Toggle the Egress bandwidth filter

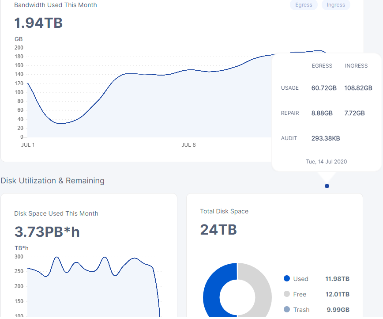coord(304,5)
